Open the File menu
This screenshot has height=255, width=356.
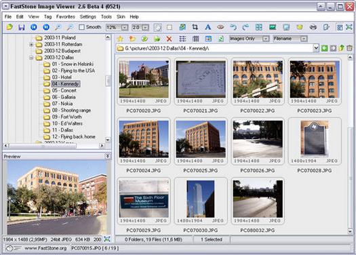click(x=8, y=17)
